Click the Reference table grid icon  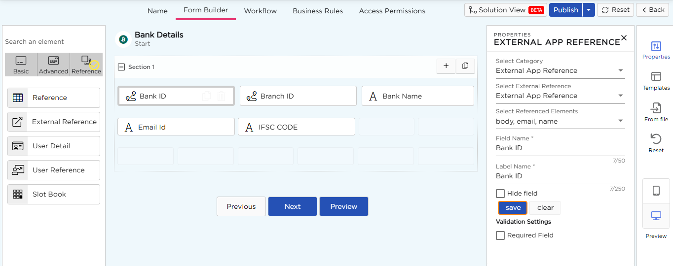coord(18,98)
